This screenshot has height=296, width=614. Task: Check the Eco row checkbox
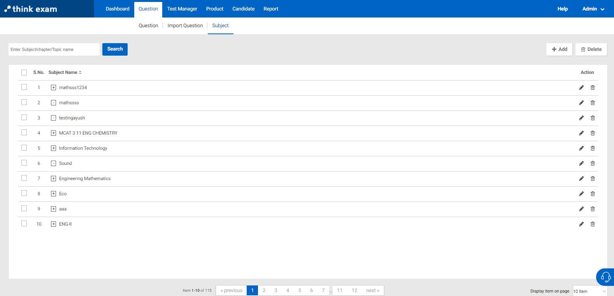(24, 193)
